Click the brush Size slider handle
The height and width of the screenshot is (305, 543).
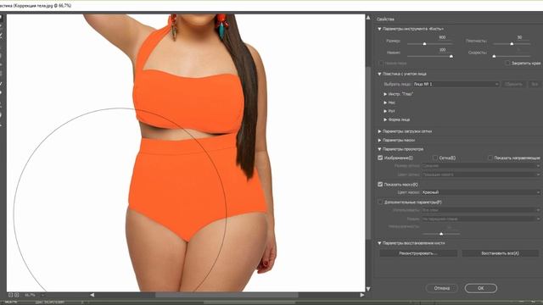[424, 44]
